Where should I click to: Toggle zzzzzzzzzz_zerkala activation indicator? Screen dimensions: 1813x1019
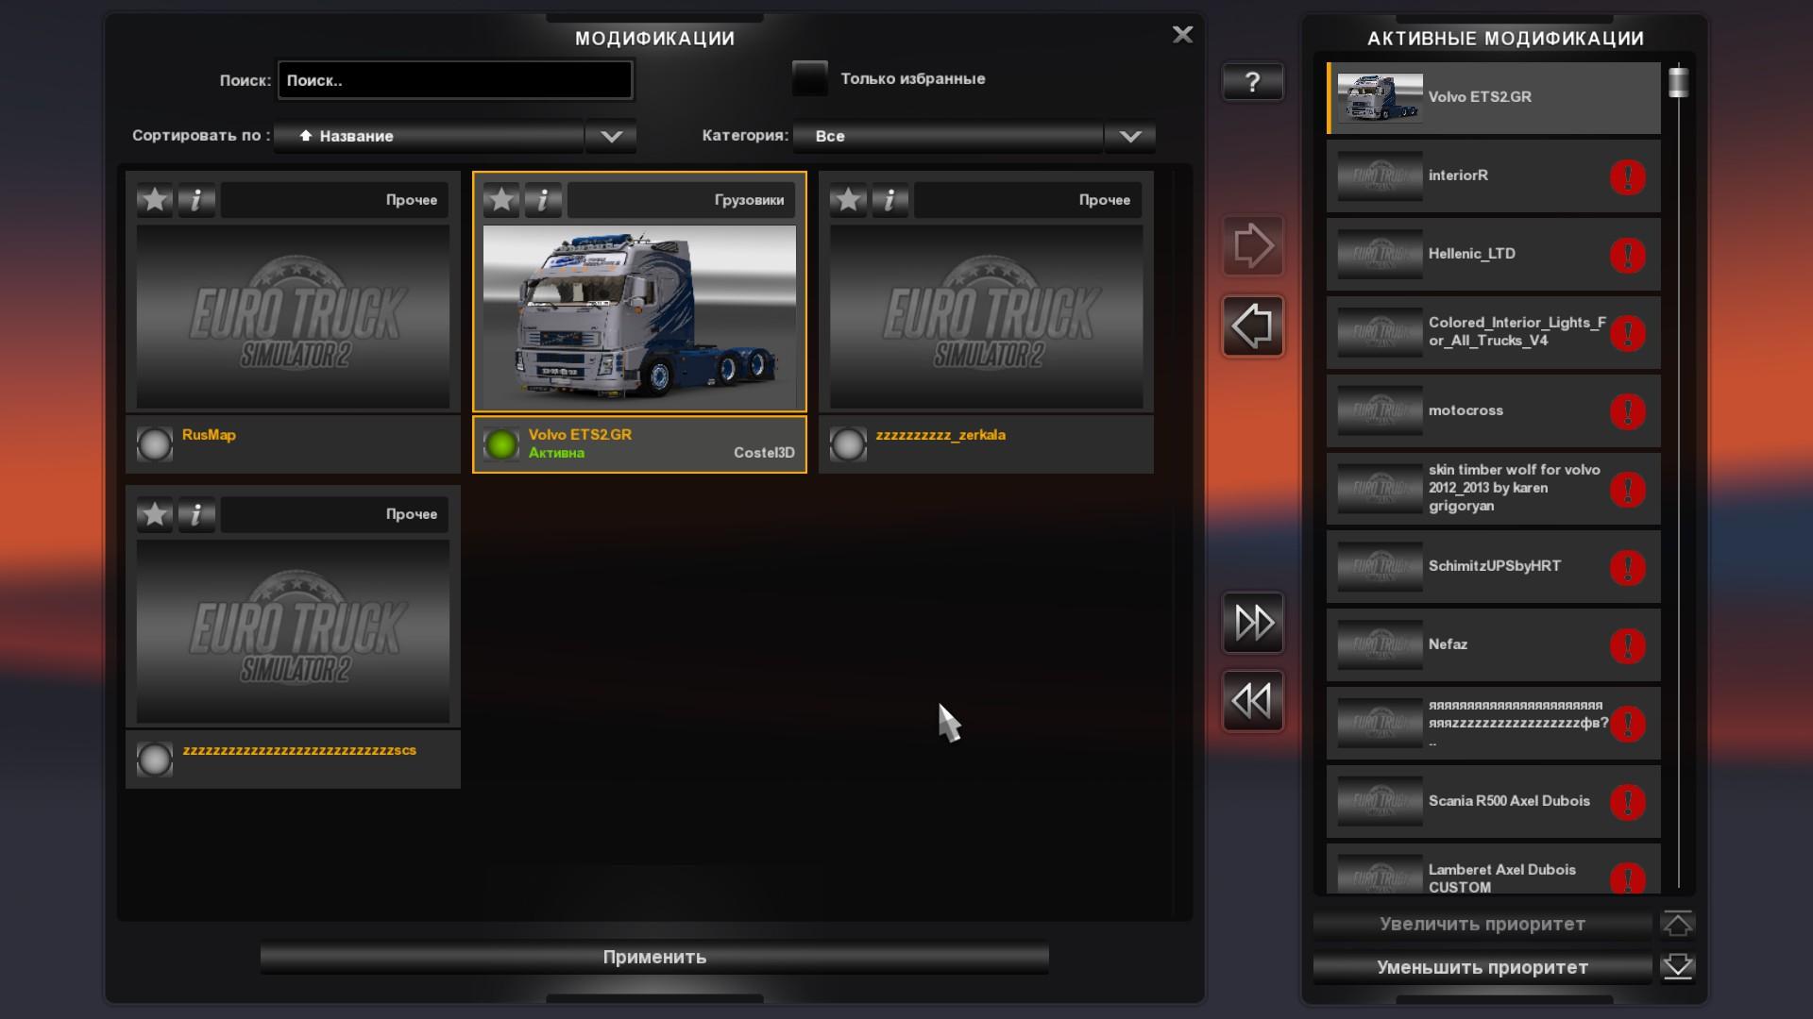click(x=848, y=444)
